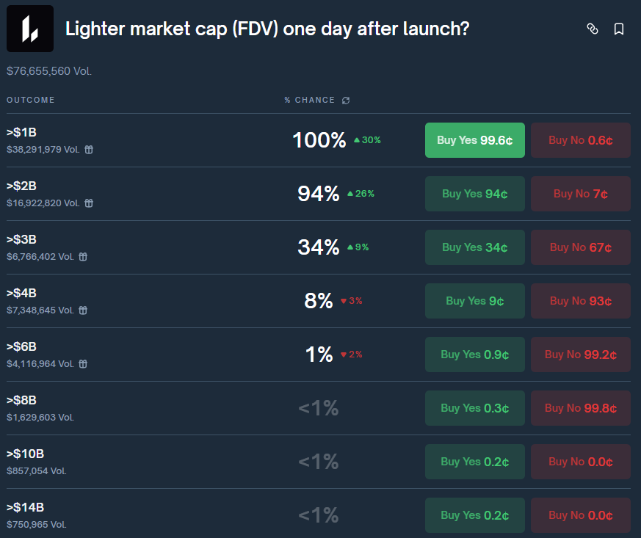Click the Lighter logo thumbnail
Viewport: 641px width, 538px height.
30,29
